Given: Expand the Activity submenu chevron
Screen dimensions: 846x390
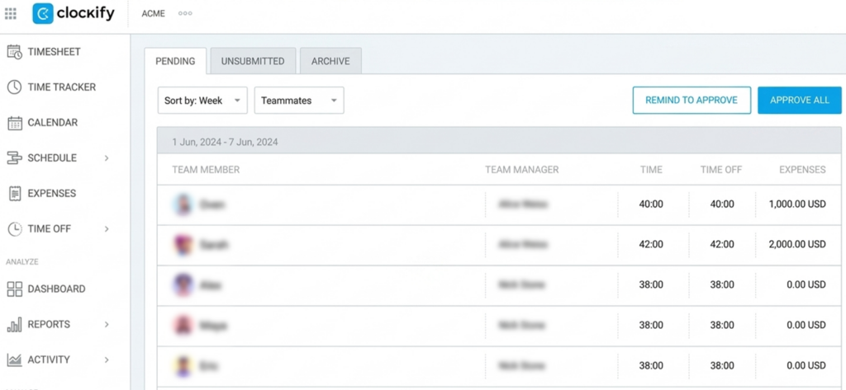Looking at the screenshot, I should (x=107, y=359).
